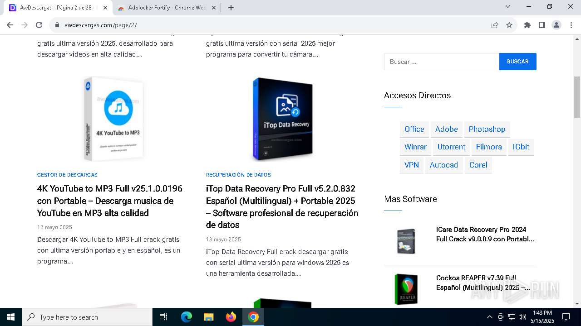Open the RECUPERACIÓN DE DATOS category
Image resolution: width=581 pixels, height=326 pixels.
click(x=238, y=175)
